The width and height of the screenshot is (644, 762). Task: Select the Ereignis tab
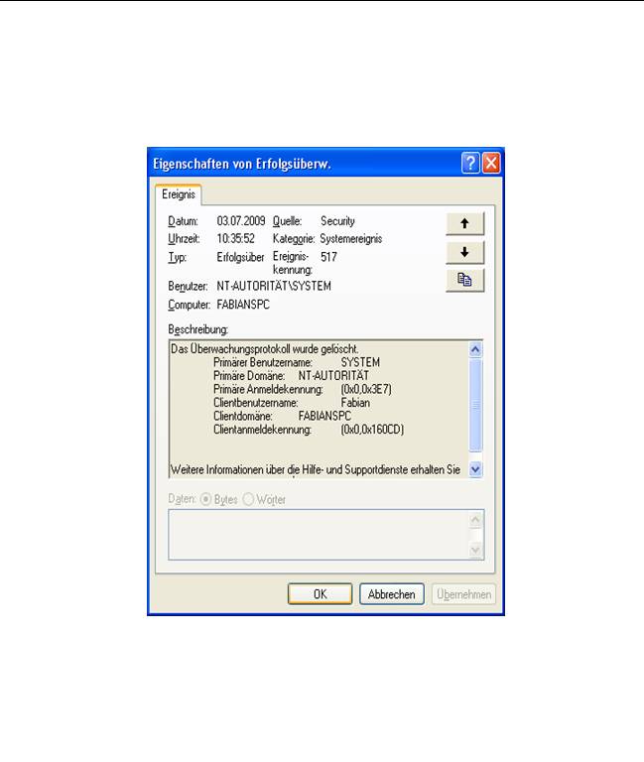tap(179, 194)
